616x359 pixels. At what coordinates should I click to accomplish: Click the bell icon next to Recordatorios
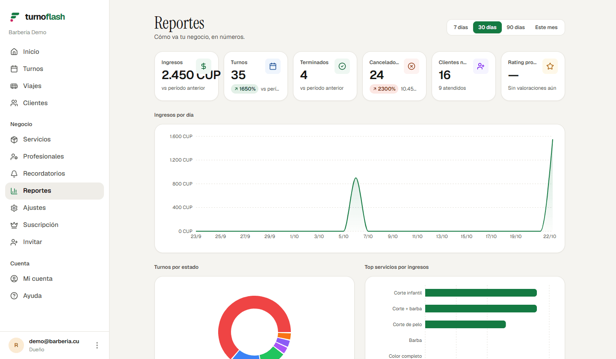14,174
